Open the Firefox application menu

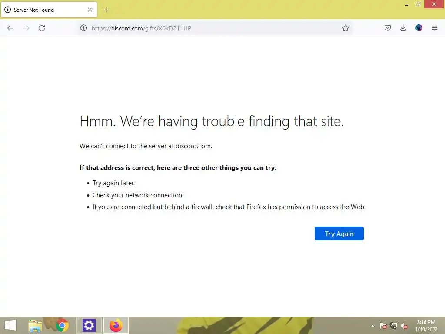tap(435, 28)
